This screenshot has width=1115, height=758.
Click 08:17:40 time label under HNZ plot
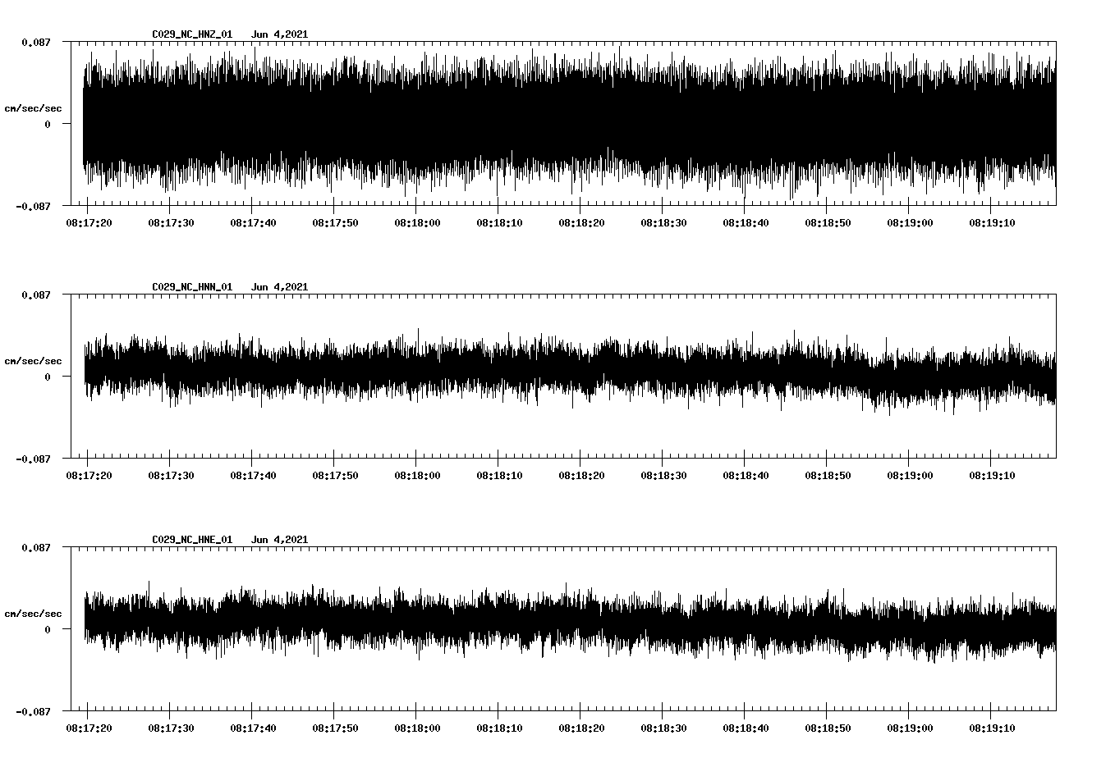pyautogui.click(x=253, y=223)
